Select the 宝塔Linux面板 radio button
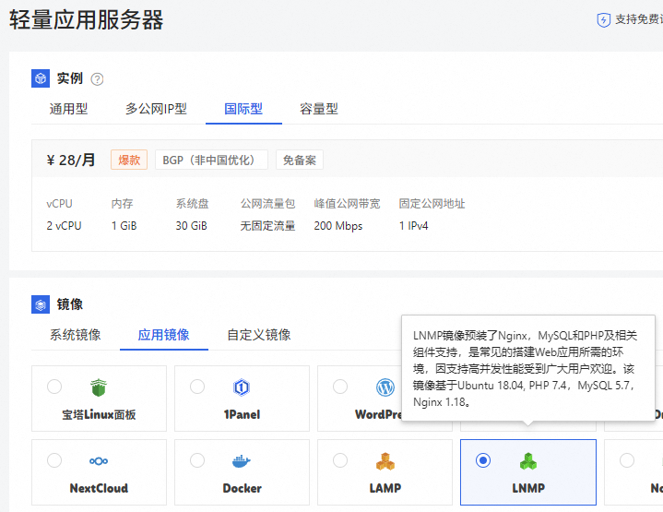 tap(54, 387)
